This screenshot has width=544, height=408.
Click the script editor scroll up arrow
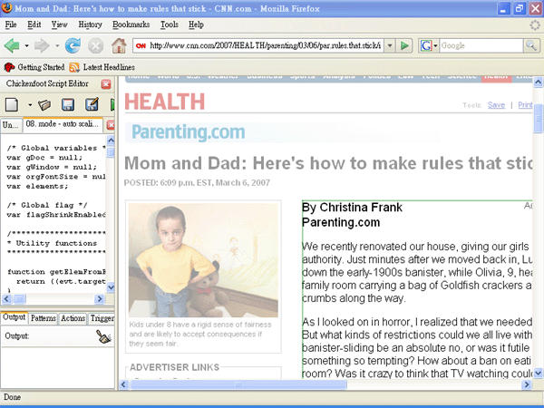(111, 141)
